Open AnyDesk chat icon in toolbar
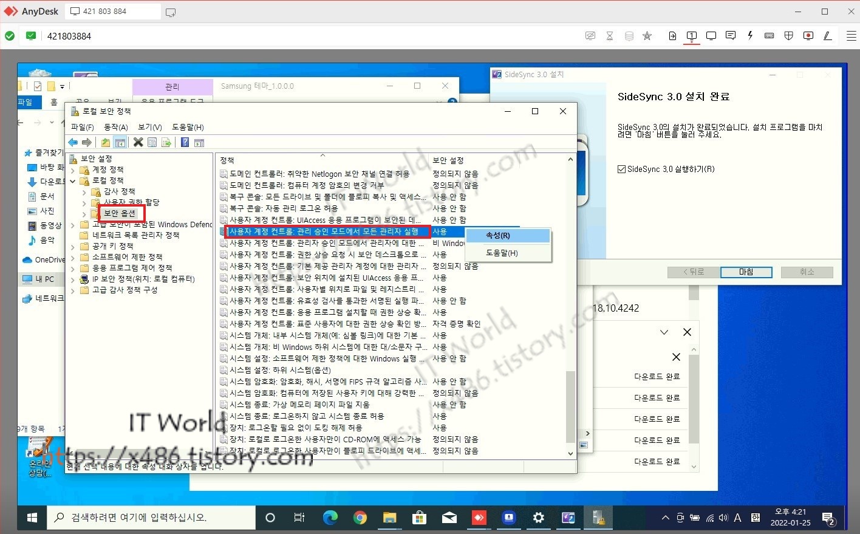The image size is (860, 534). [731, 36]
